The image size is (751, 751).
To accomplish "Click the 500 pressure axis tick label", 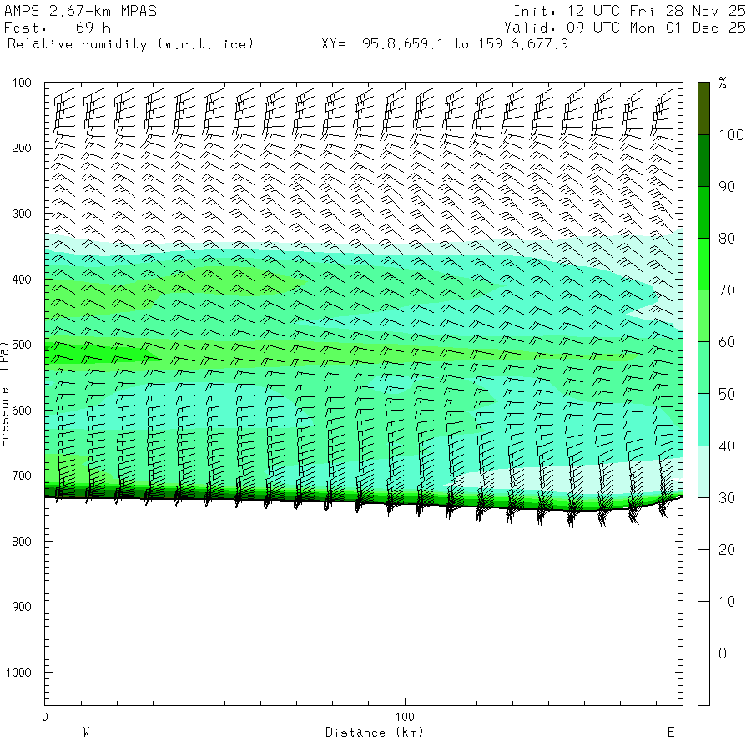I will click(x=21, y=345).
